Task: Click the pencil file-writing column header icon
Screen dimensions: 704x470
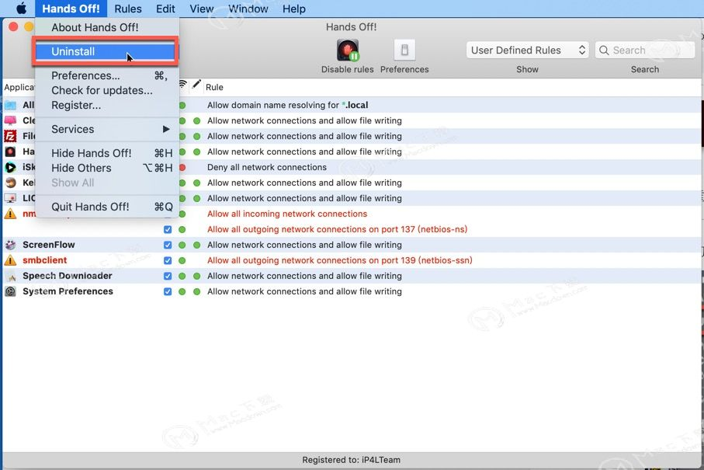Action: (196, 85)
